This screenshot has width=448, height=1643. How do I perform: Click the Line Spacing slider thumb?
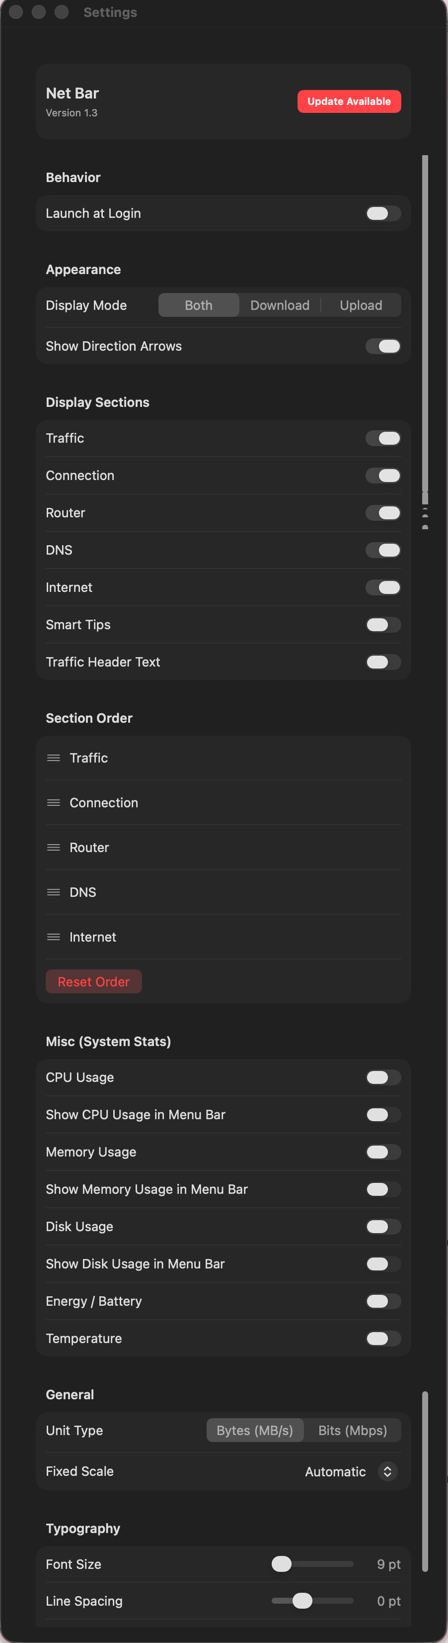point(302,1601)
